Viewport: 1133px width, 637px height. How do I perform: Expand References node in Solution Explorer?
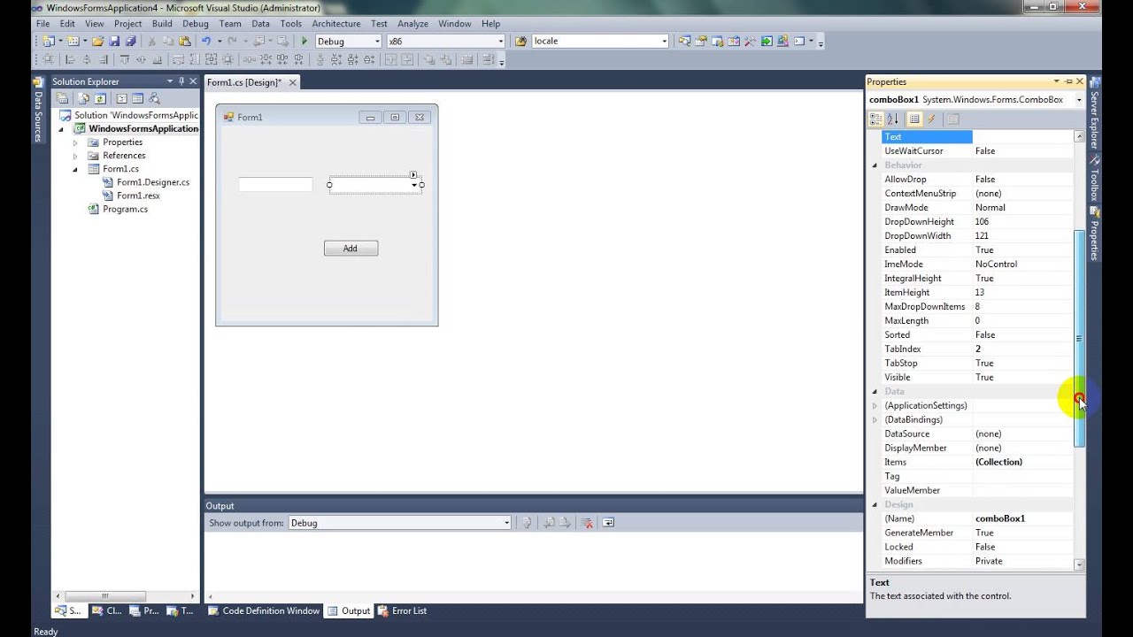tap(75, 156)
